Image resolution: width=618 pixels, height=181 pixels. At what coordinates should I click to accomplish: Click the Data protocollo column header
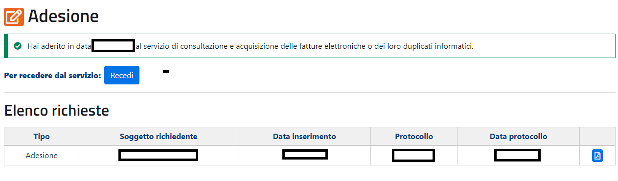pos(519,136)
